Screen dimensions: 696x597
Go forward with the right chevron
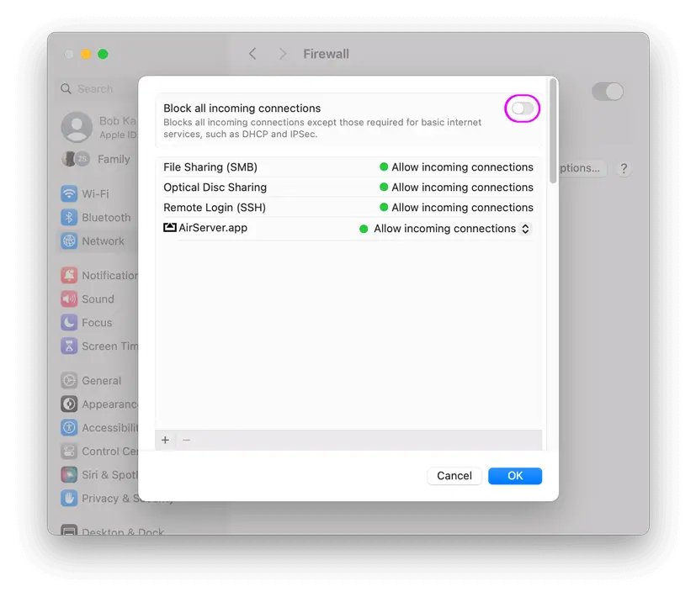click(282, 54)
